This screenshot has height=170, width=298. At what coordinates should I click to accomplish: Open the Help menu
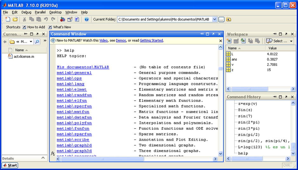85,12
